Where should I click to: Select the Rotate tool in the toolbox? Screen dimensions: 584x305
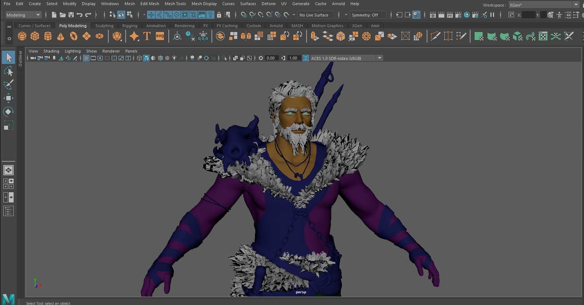[8, 112]
